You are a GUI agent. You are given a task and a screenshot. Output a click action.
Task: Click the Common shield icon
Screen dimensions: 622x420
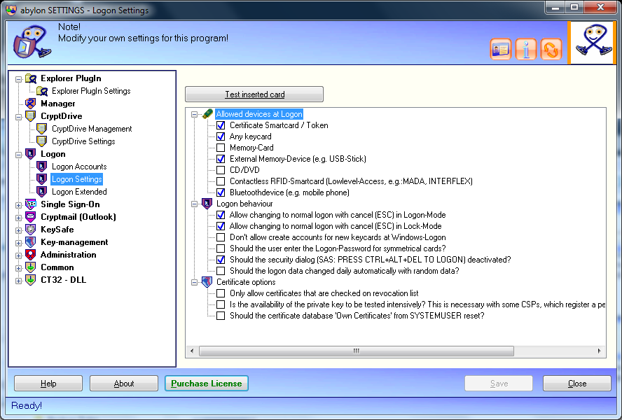tap(31, 267)
